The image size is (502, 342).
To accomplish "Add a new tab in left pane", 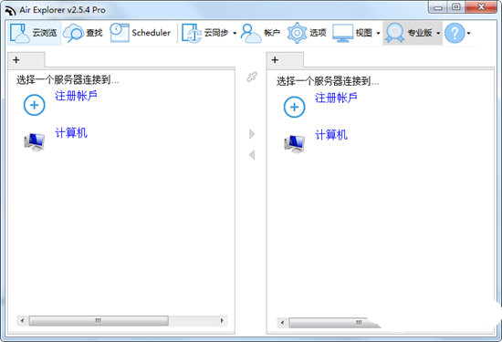I will click(x=16, y=60).
